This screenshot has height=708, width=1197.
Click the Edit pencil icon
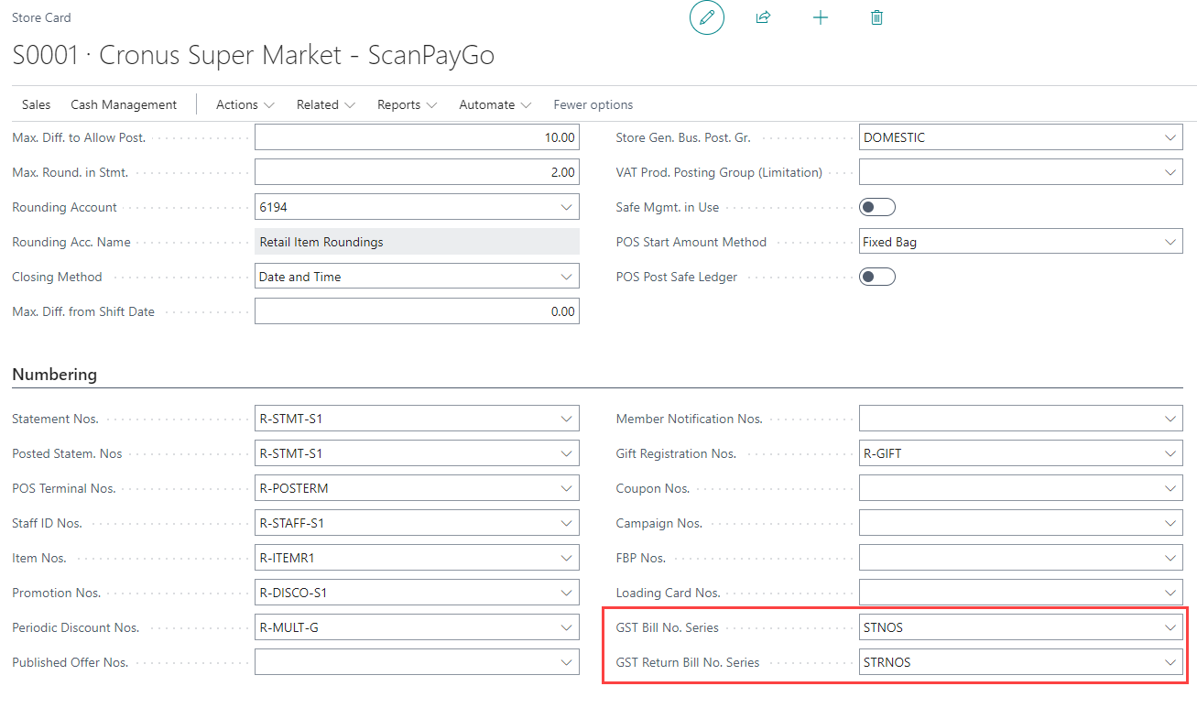click(707, 17)
